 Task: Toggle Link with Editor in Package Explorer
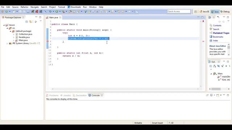30,22
